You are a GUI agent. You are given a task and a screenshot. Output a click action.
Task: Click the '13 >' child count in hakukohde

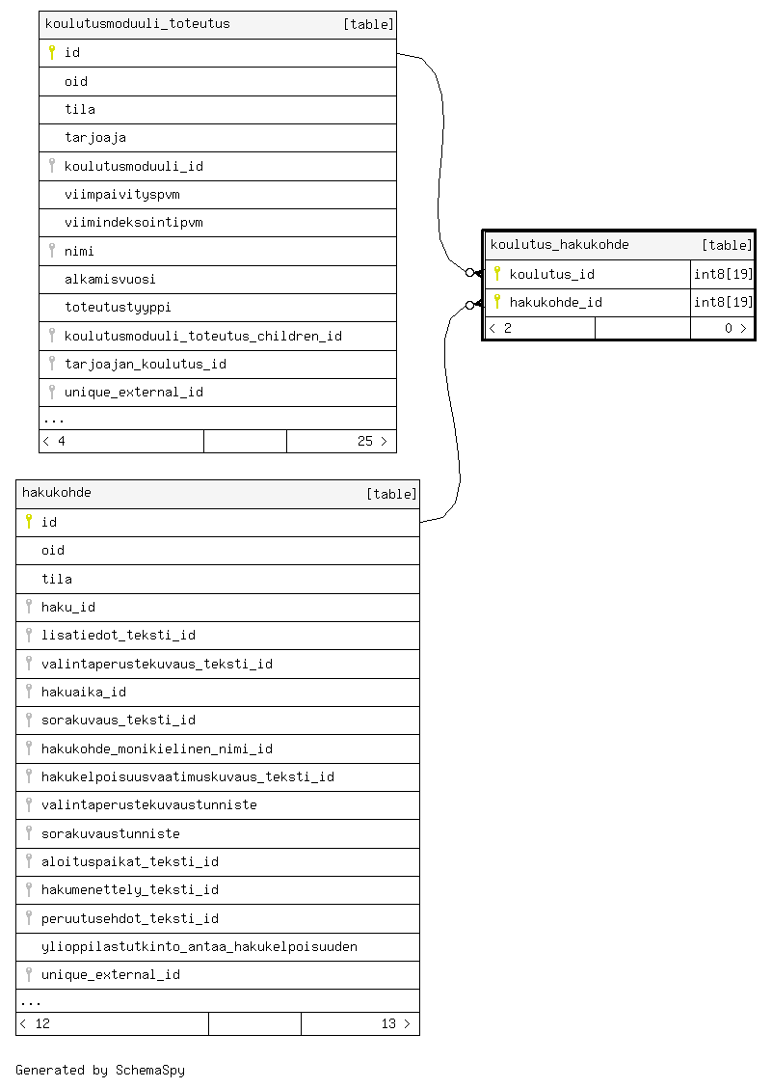(x=396, y=1023)
